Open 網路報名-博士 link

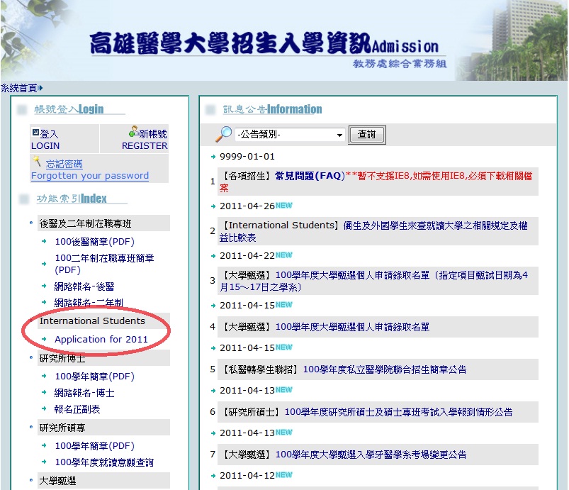click(x=84, y=393)
